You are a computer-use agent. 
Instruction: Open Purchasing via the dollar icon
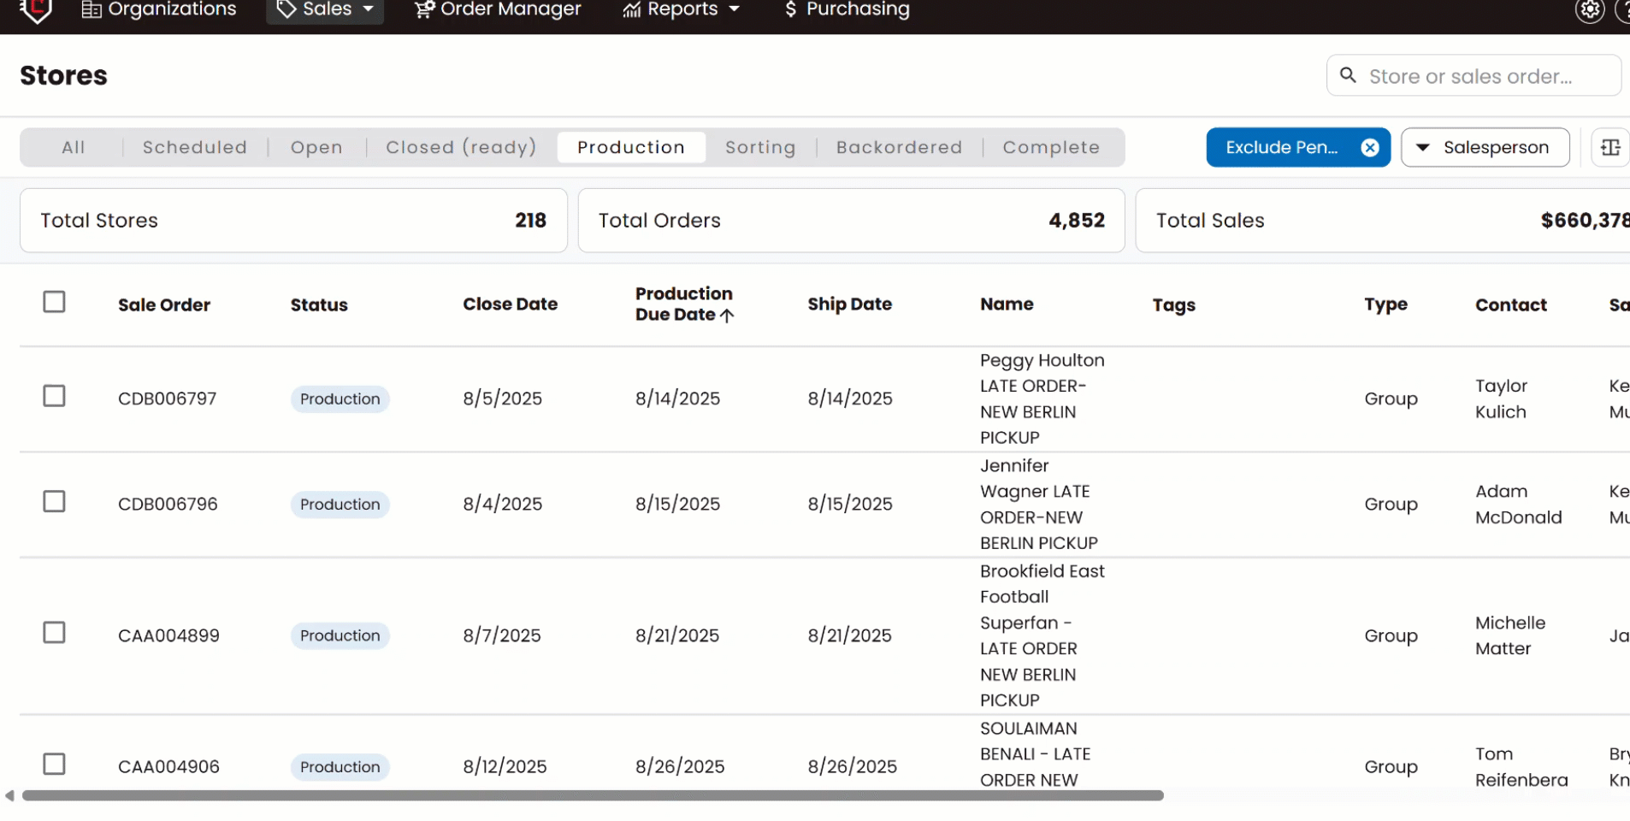790,9
